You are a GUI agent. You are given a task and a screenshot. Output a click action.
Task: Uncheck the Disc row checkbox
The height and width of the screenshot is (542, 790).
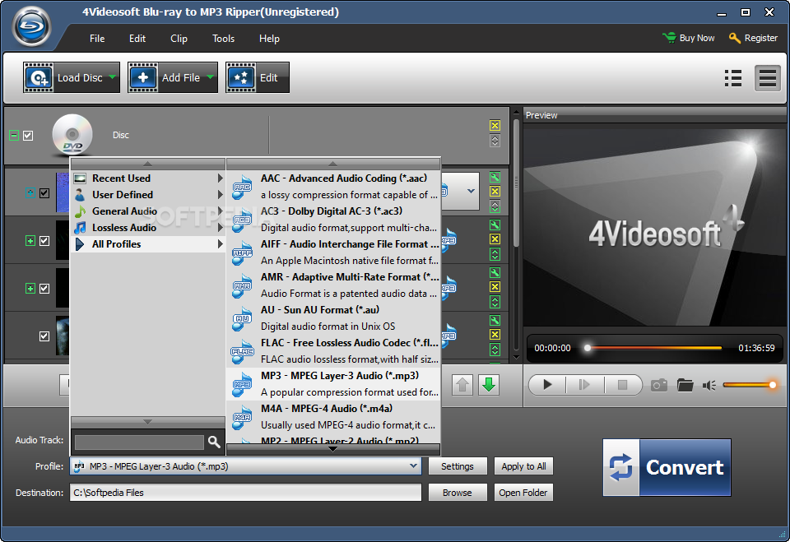28,136
